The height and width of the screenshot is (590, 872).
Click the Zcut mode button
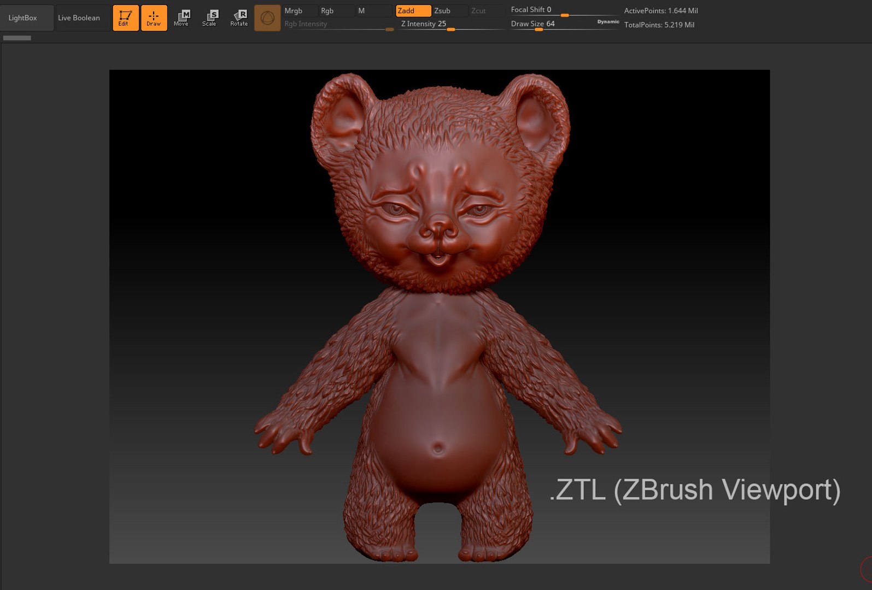(x=487, y=11)
